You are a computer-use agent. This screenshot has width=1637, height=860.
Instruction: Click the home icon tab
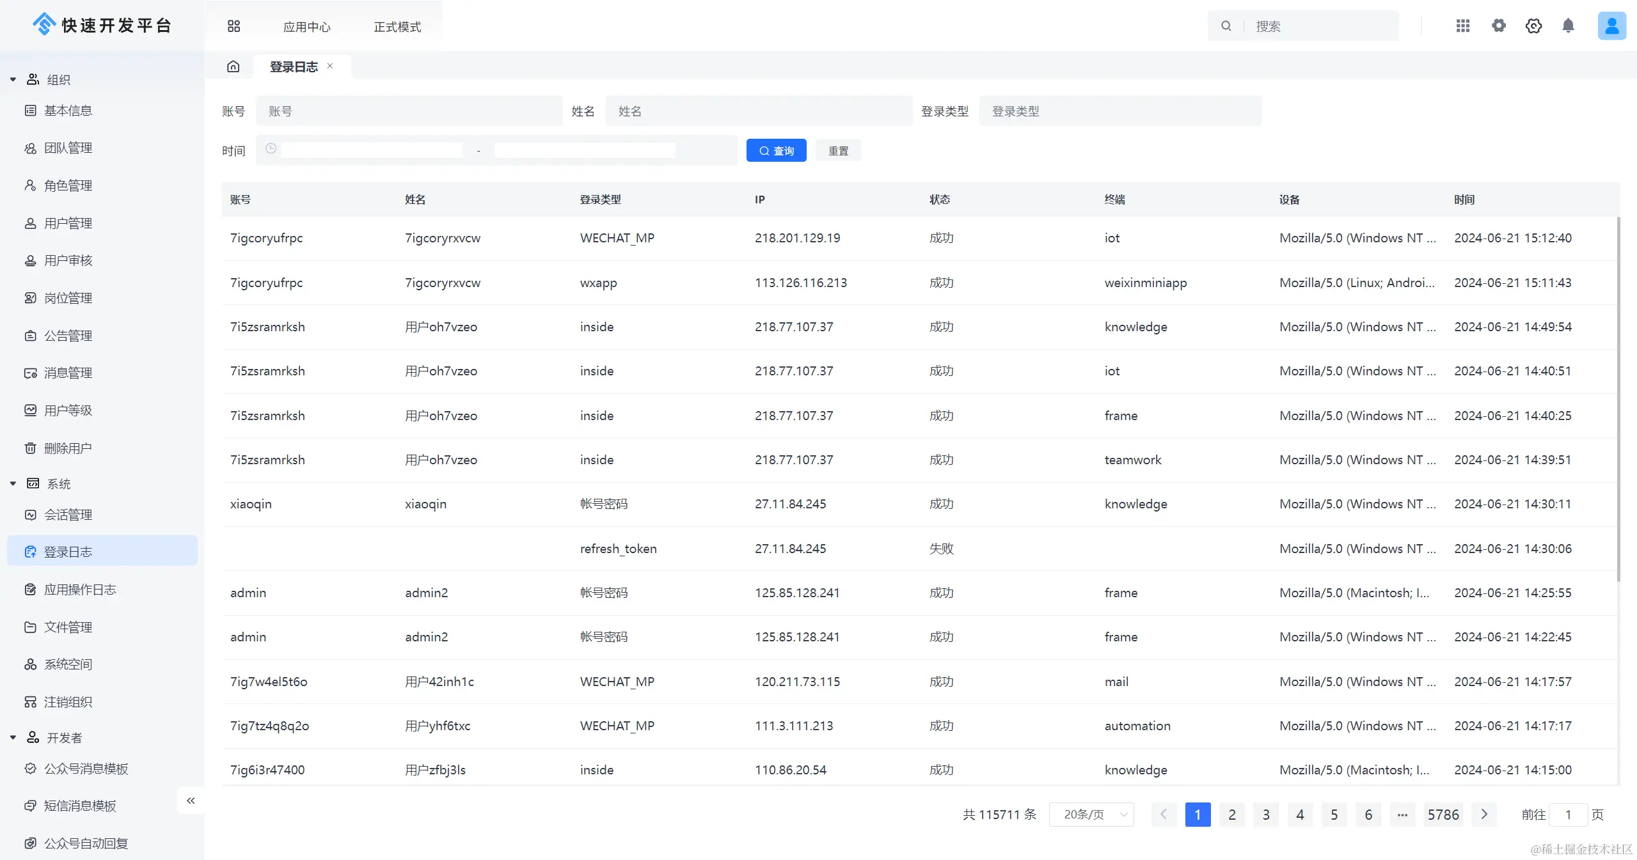point(233,66)
